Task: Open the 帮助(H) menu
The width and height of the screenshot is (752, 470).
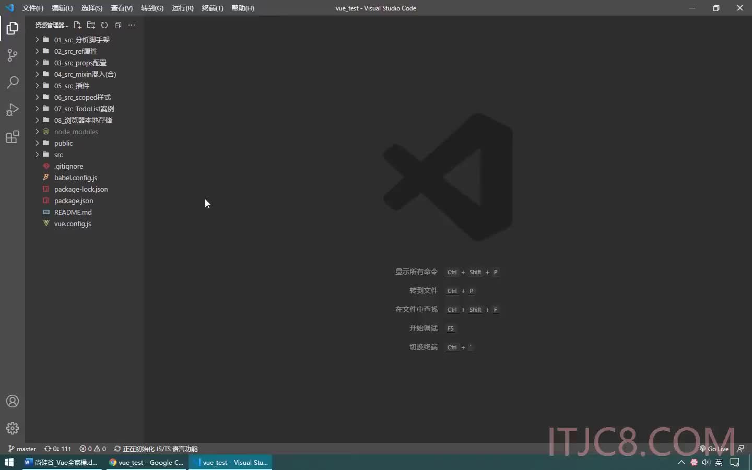Action: coord(242,8)
